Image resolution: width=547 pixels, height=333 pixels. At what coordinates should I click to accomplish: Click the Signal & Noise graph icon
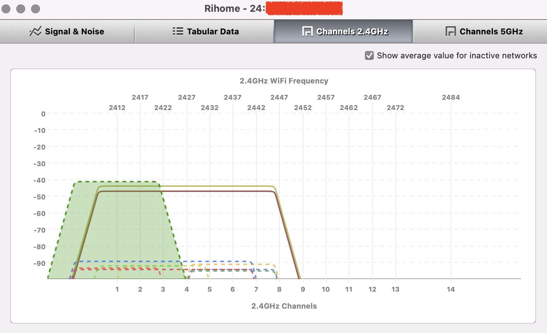(x=36, y=31)
